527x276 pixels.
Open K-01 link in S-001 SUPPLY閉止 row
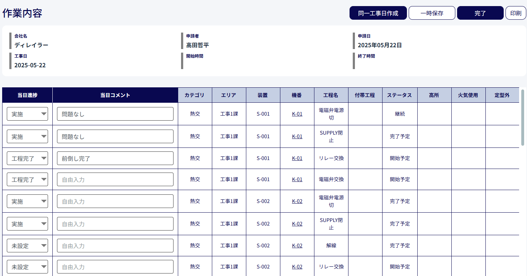click(297, 136)
